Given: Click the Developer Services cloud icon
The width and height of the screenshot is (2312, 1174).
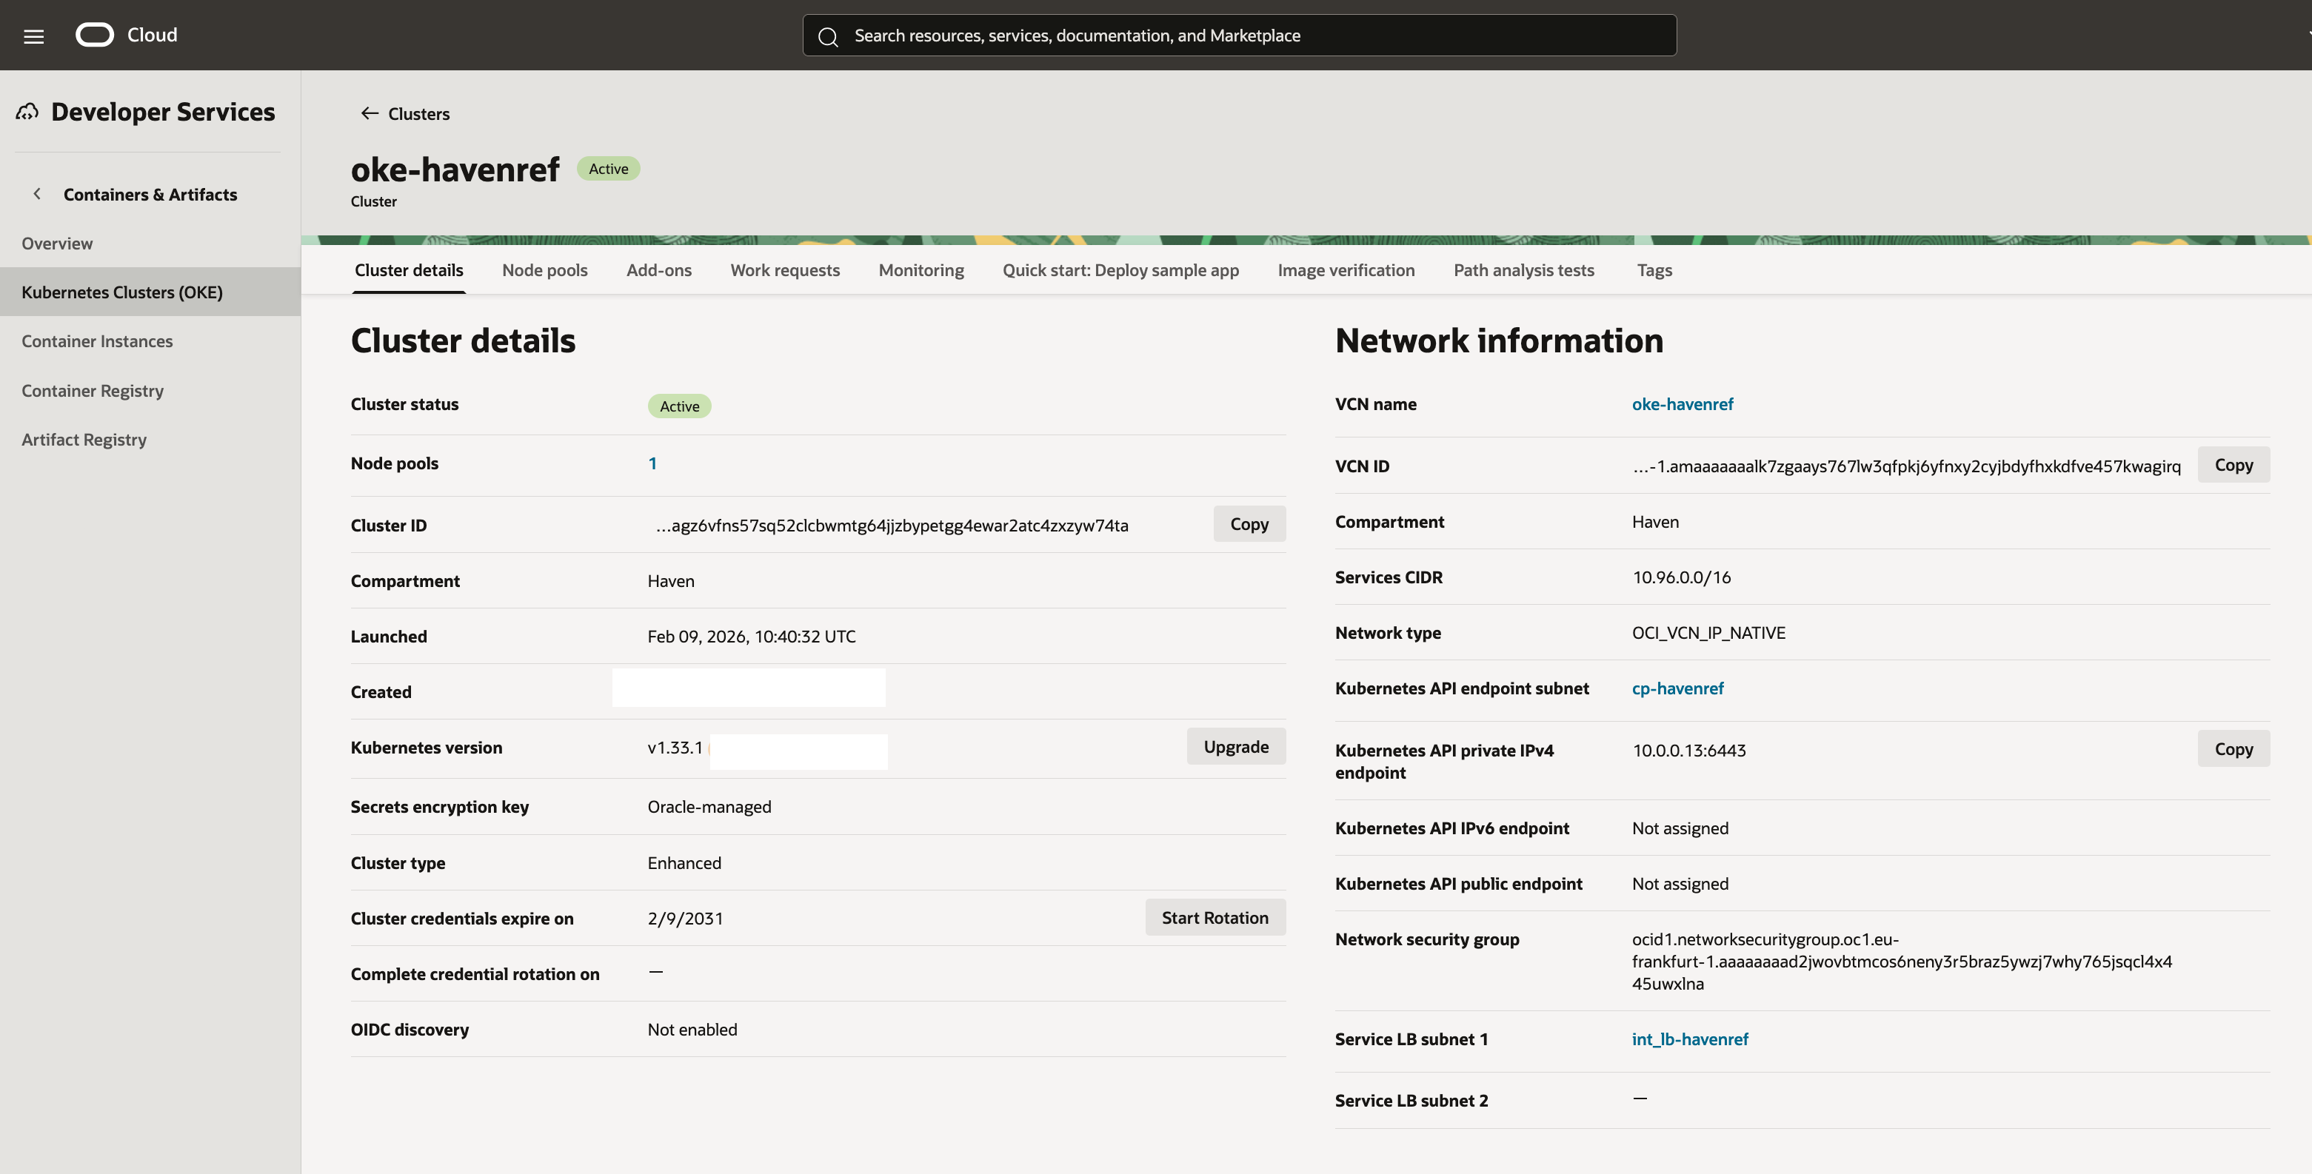Looking at the screenshot, I should coord(27,112).
